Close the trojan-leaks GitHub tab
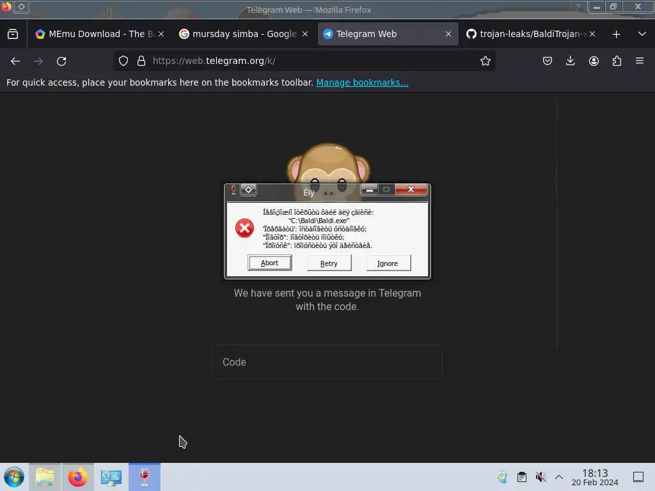 coord(592,35)
